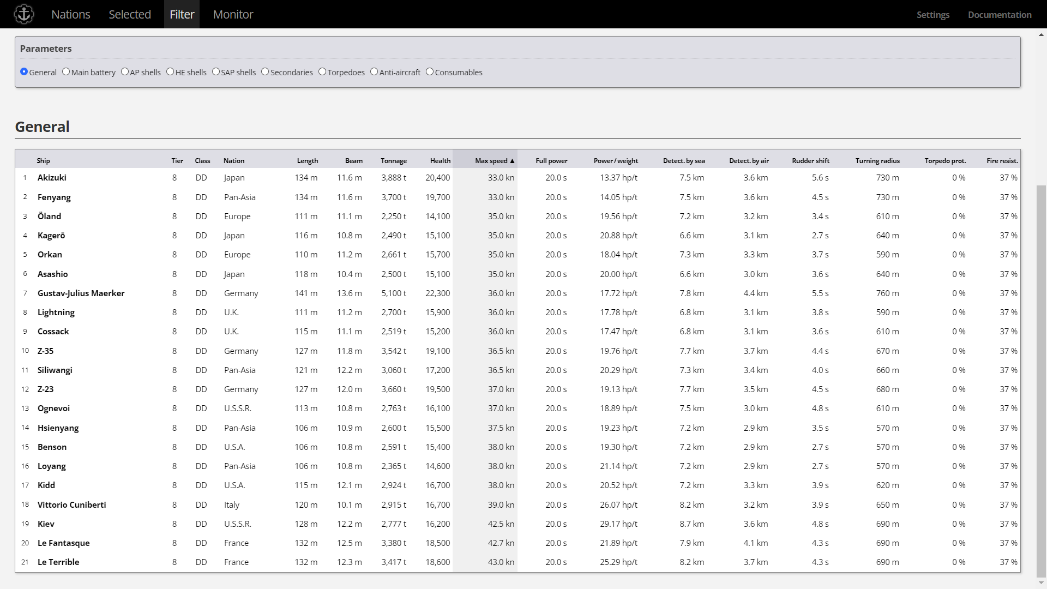
Task: Click the Cossack ship name
Action: click(x=53, y=331)
